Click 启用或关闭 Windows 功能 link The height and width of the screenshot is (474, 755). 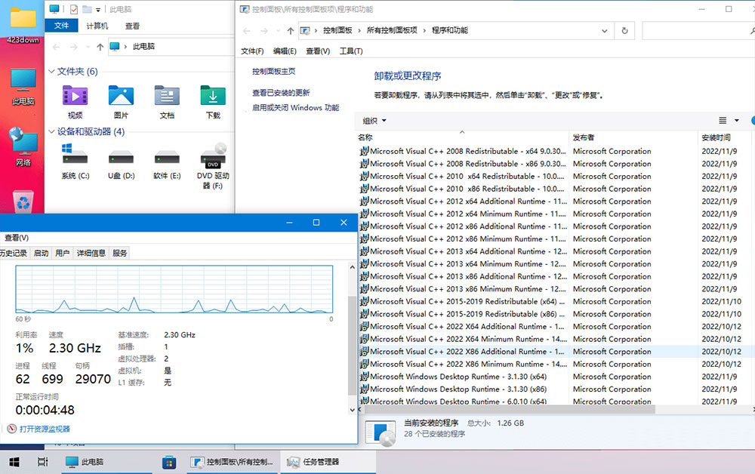(x=295, y=108)
